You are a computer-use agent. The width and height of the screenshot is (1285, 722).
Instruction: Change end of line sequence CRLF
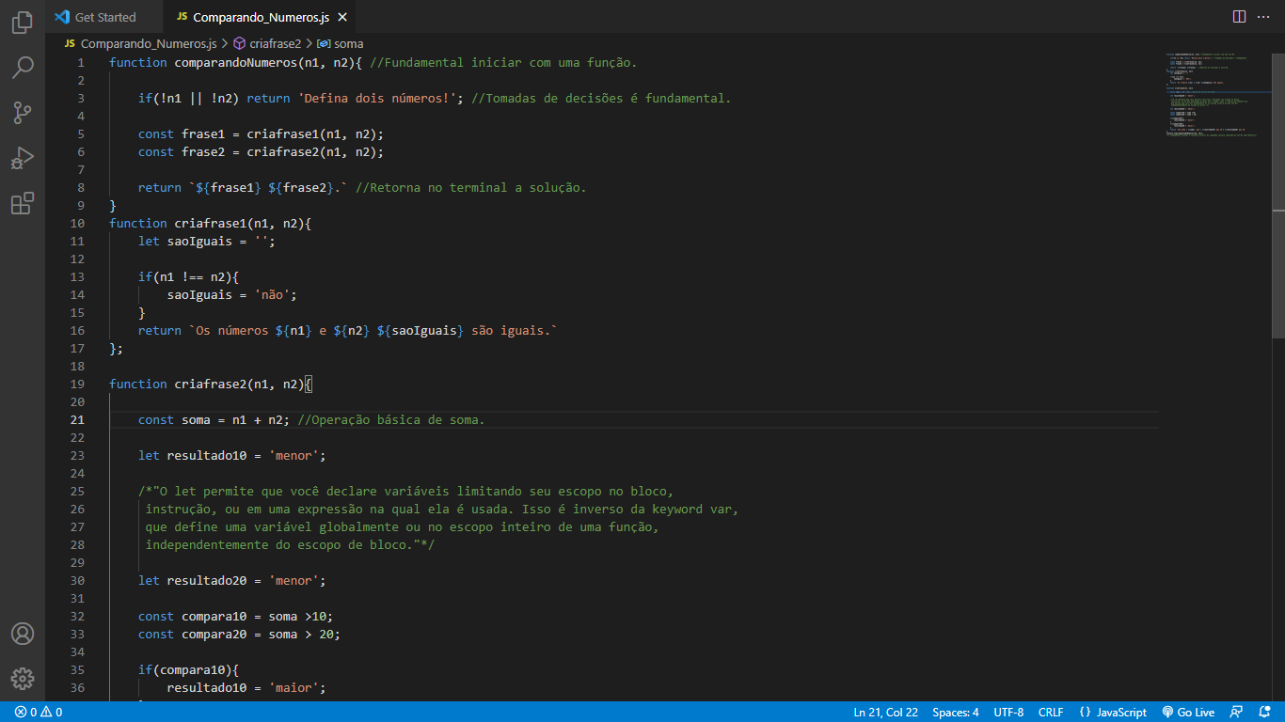pyautogui.click(x=1051, y=712)
